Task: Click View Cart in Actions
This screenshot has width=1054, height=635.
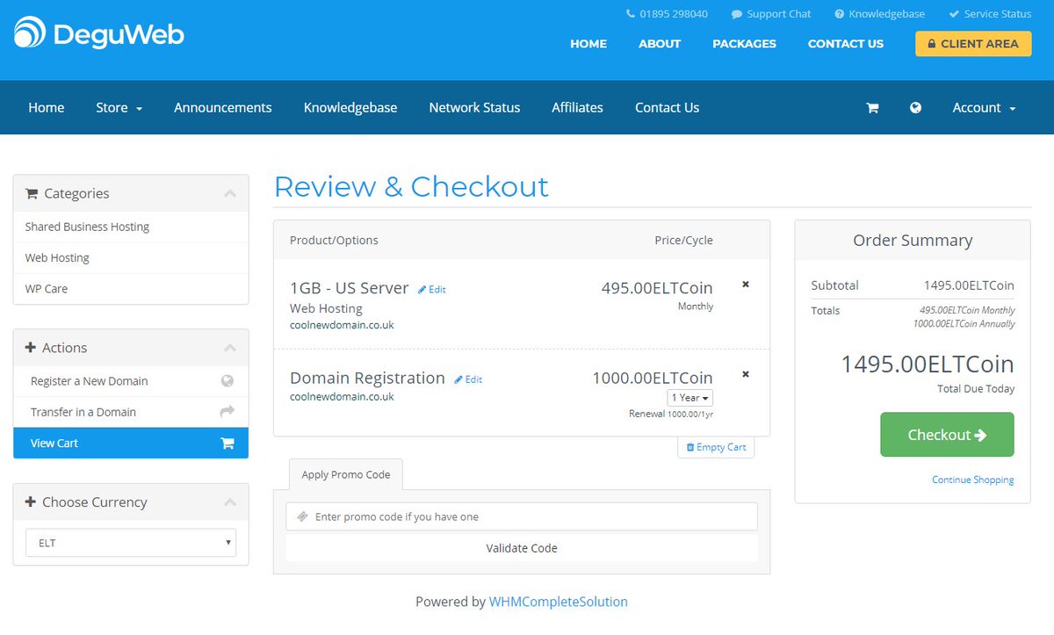Action: click(x=131, y=443)
